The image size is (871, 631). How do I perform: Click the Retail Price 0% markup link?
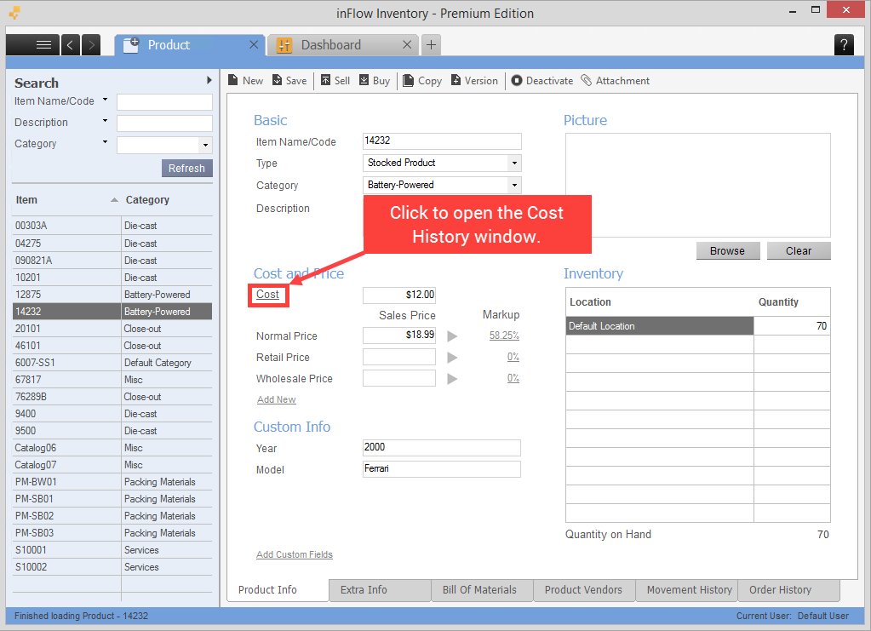[513, 357]
